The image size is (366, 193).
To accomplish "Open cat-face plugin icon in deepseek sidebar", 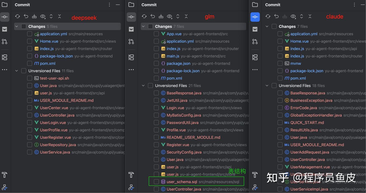I will (5, 29).
